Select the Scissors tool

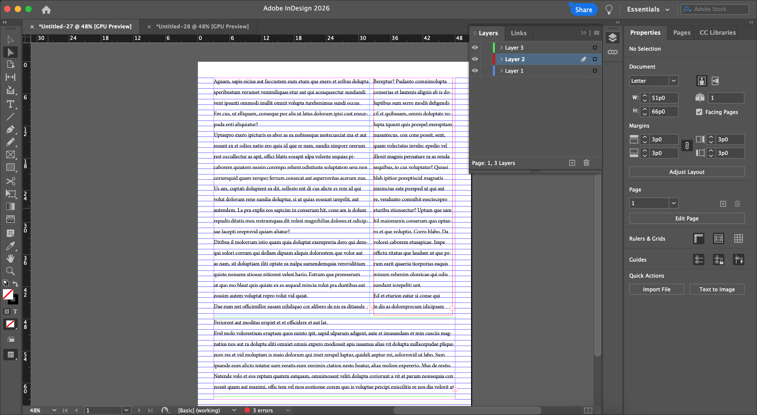pyautogui.click(x=10, y=181)
